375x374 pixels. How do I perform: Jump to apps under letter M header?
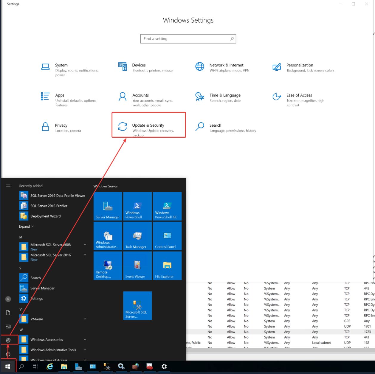(x=21, y=237)
